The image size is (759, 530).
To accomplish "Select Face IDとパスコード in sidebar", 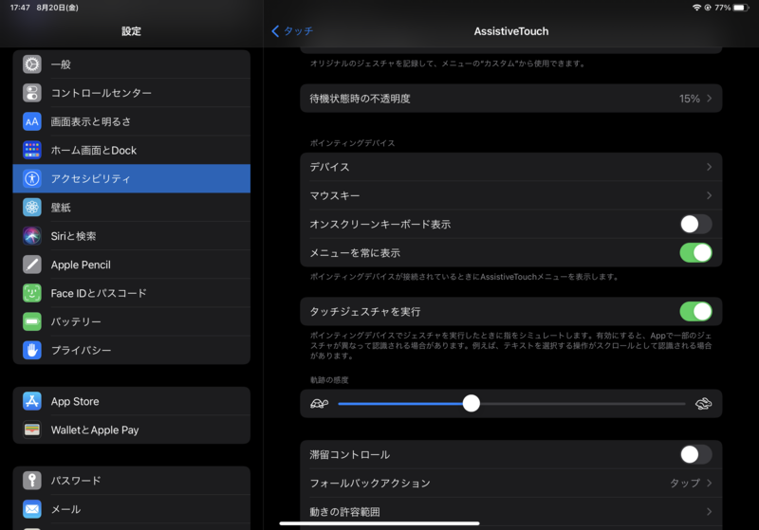I will (132, 293).
